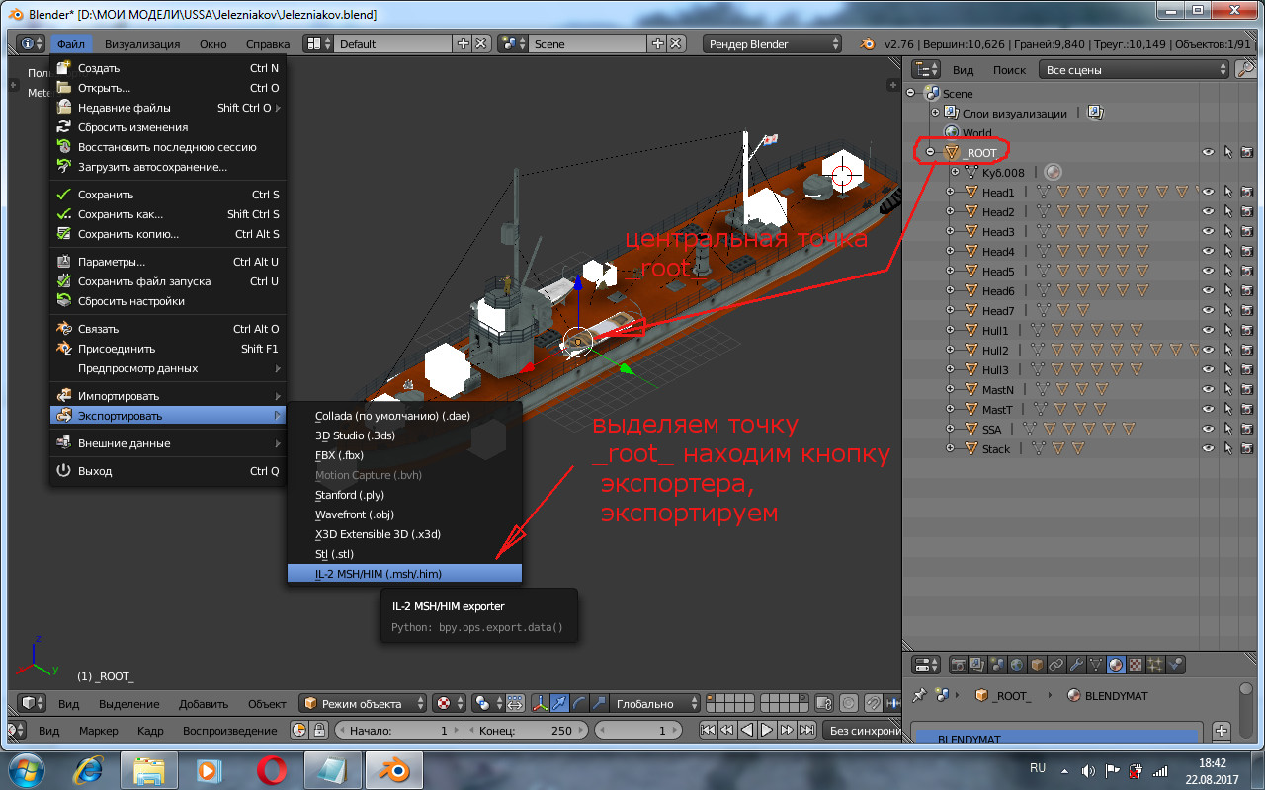Viewport: 1265px width, 790px height.
Task: Toggle renderability of Head5 camera icon
Action: point(1247,271)
